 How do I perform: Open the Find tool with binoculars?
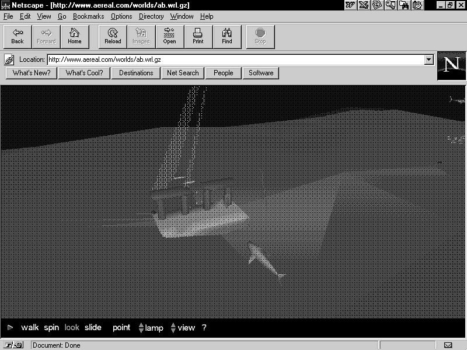tap(227, 36)
